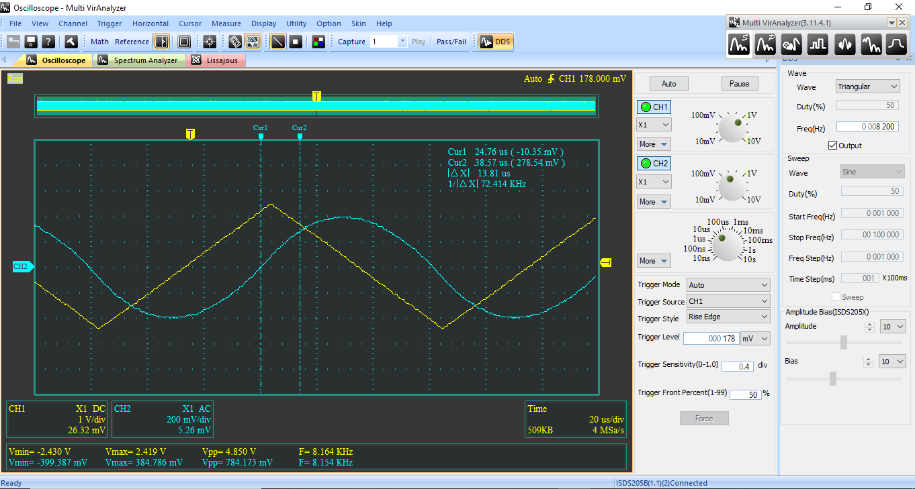Open the Measure menu
Screen dimensions: 915x489
pos(226,23)
